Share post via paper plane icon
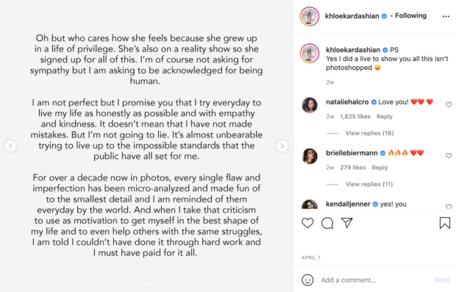 (x=347, y=223)
